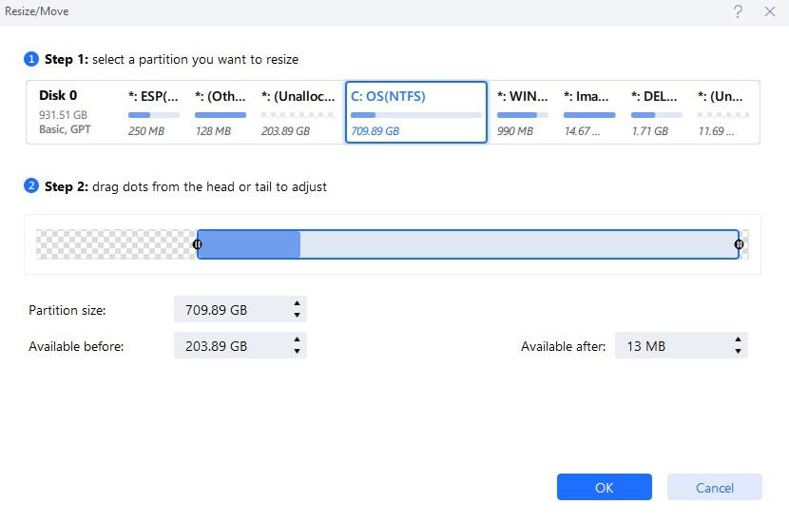The height and width of the screenshot is (523, 789).
Task: Select the (Oth... 128 MB partition
Action: coord(221,113)
